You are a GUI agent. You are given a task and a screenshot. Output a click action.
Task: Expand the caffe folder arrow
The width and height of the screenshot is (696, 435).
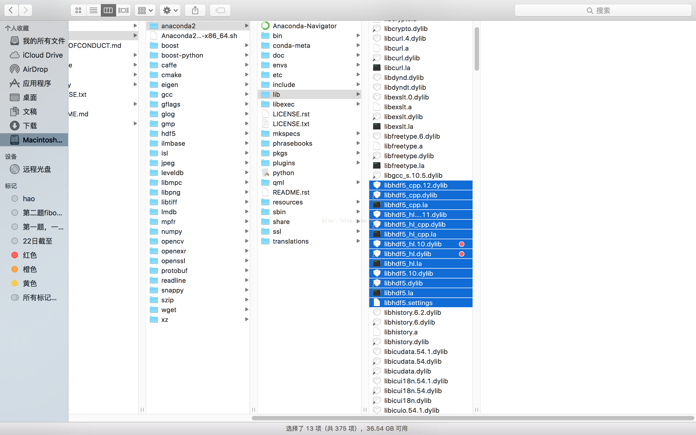point(247,65)
